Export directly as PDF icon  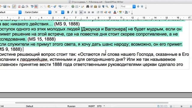coord(19,7)
